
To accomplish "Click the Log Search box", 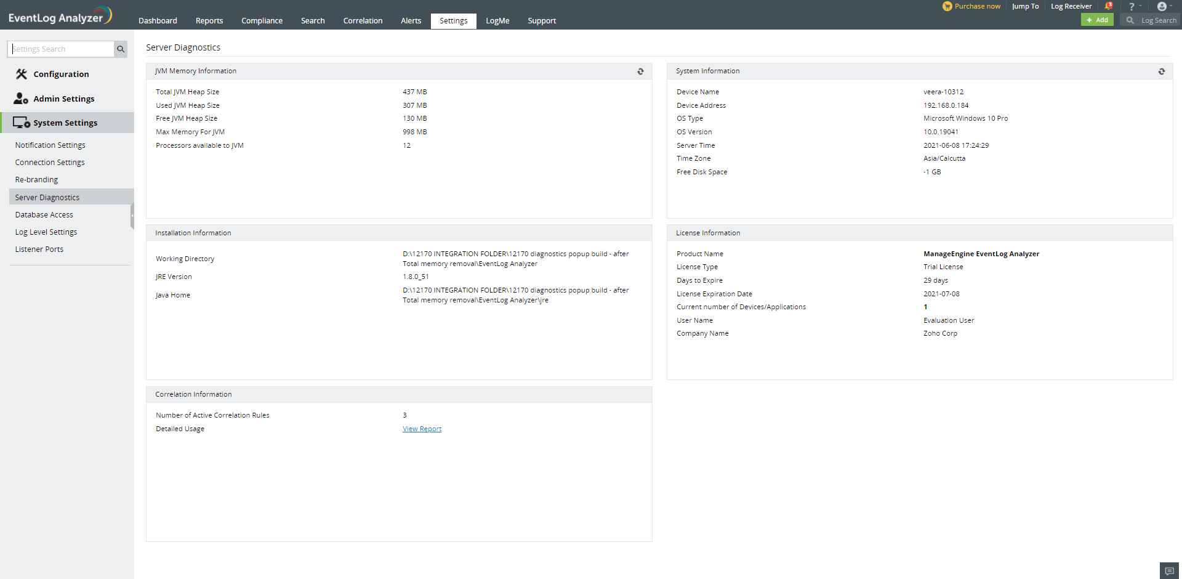I will (x=1151, y=20).
